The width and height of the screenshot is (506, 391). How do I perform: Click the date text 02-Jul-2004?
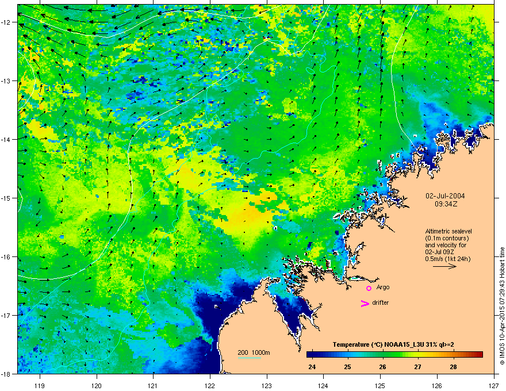[445, 196]
